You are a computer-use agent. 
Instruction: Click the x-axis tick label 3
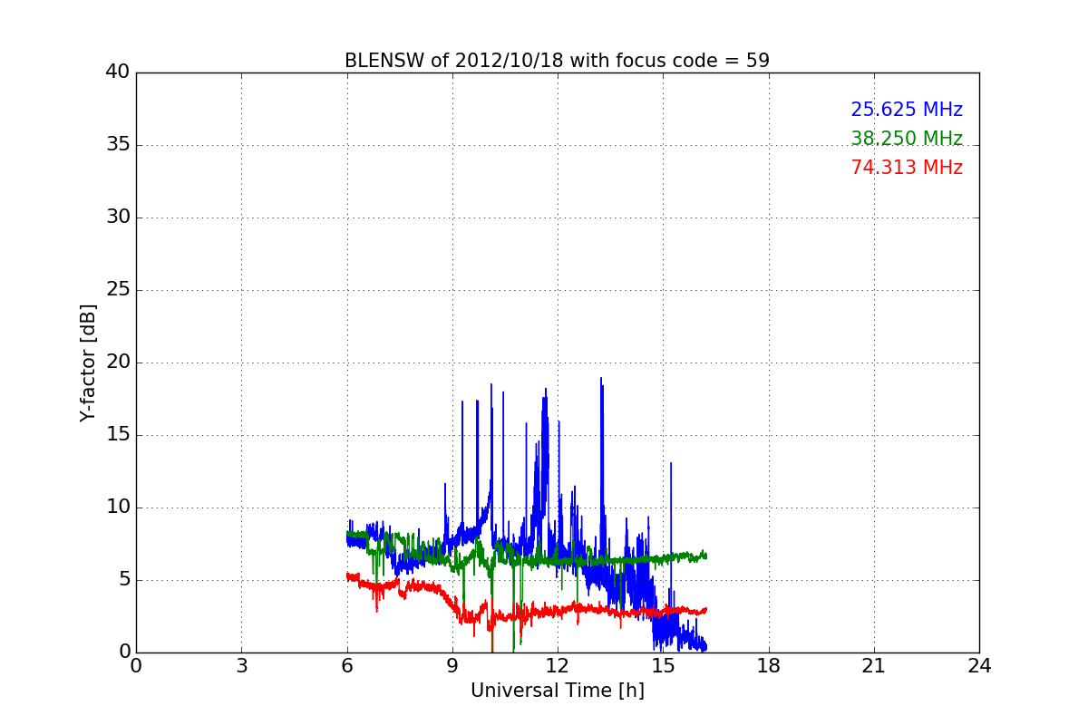(x=241, y=666)
